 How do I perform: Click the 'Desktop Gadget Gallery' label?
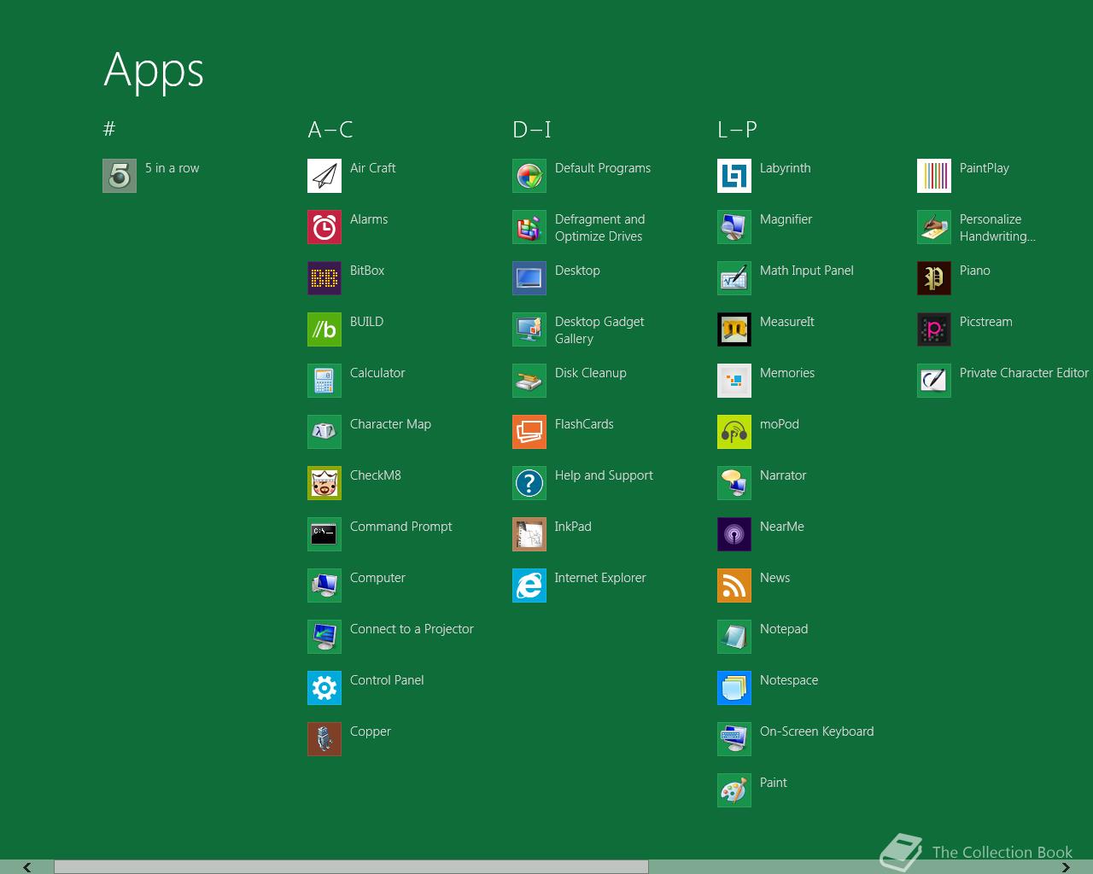599,330
